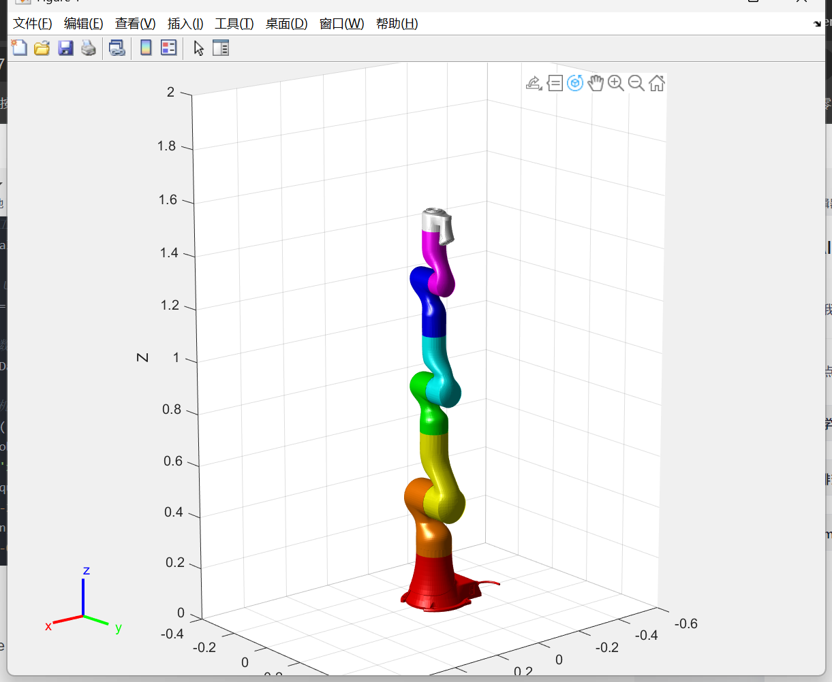Viewport: 832px width, 682px height.
Task: Insert a colorbar via the toolbar icon
Action: click(146, 48)
